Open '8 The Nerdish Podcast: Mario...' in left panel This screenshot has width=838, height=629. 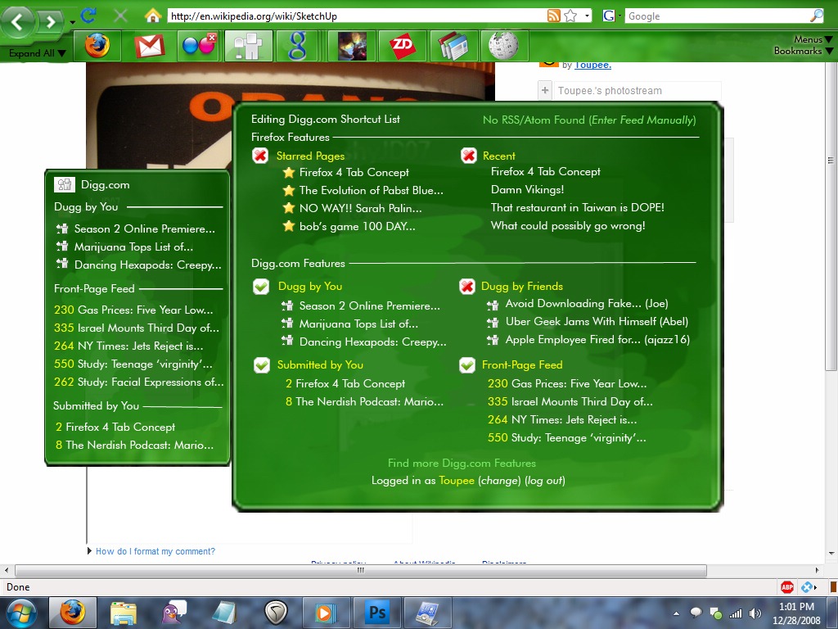[135, 445]
